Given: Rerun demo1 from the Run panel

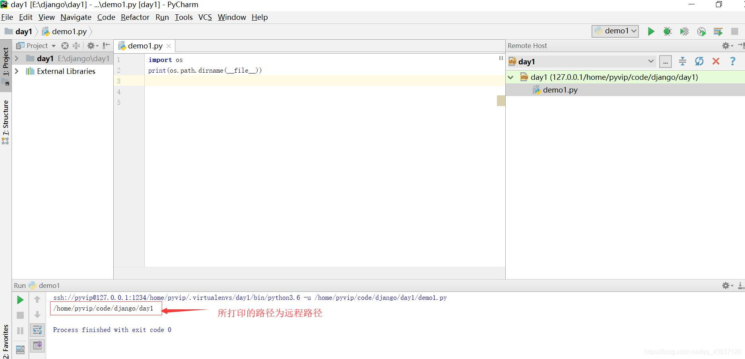Looking at the screenshot, I should [x=20, y=300].
